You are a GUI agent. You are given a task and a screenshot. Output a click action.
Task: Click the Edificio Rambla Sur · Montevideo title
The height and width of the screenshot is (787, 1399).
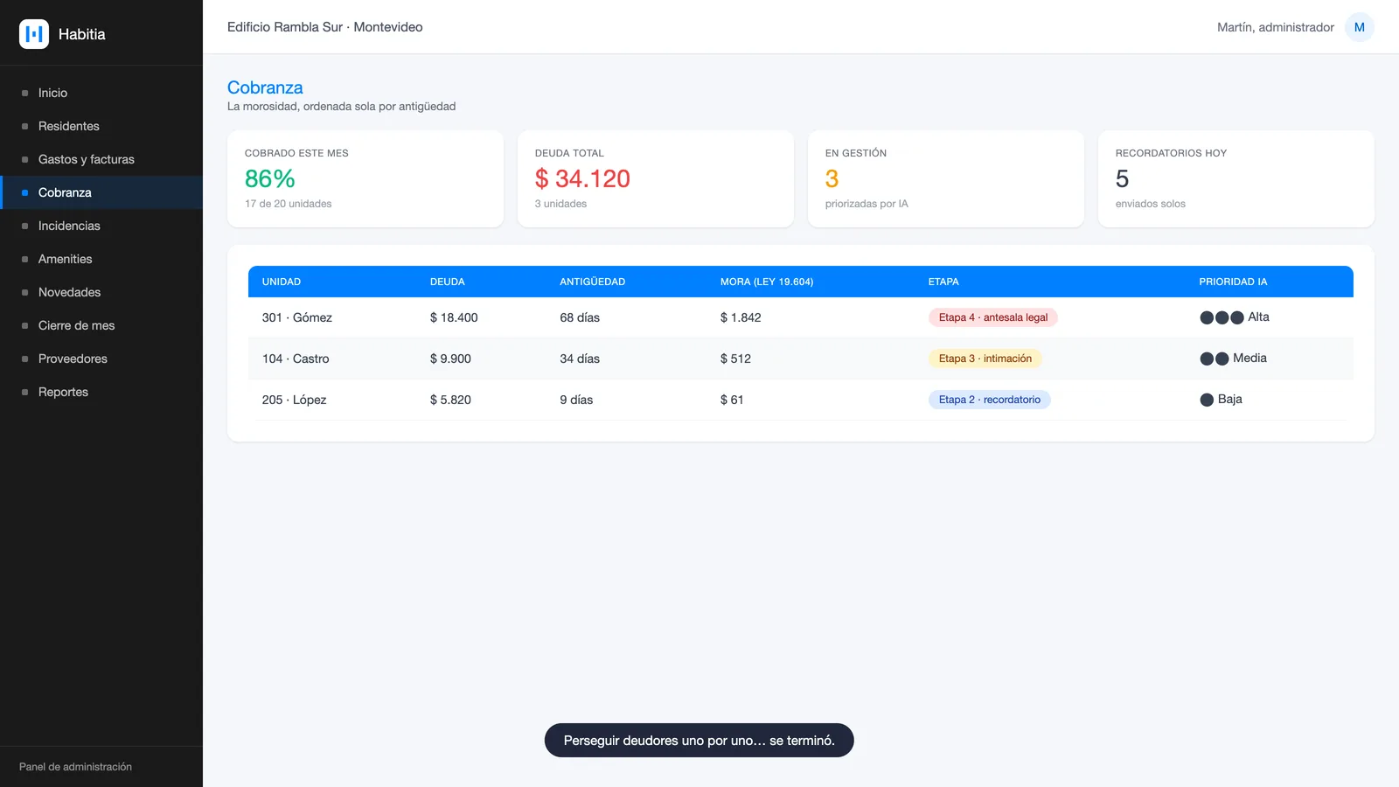coord(325,27)
